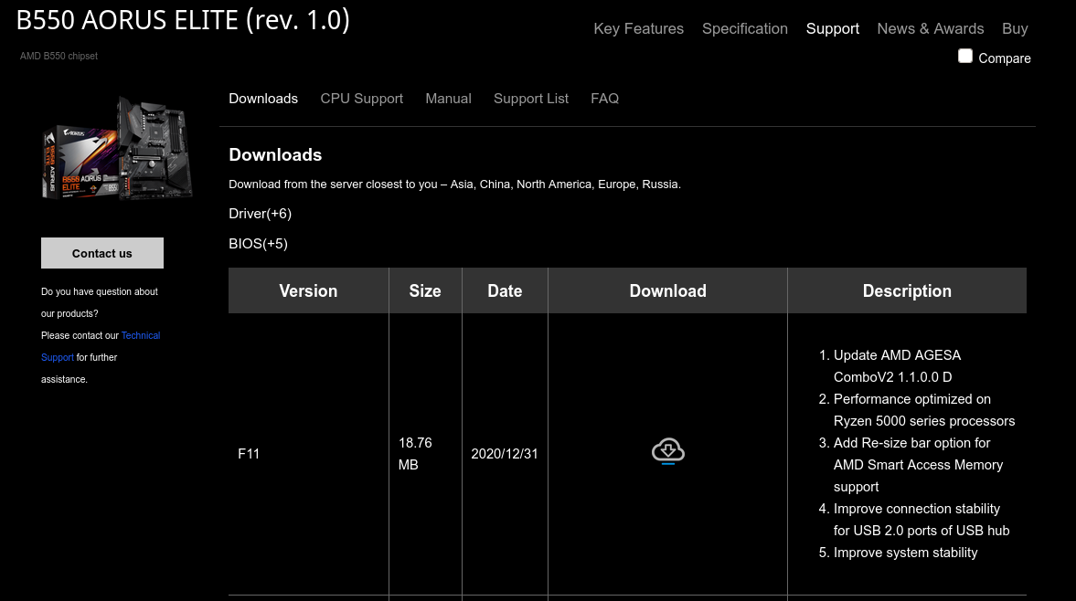Click the Downloads section heading
The image size is (1076, 601).
(275, 155)
